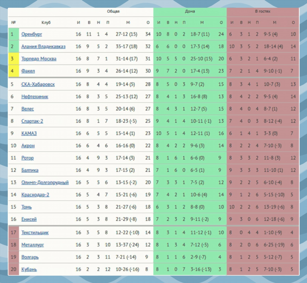307x283 pixels.
Task: Open the Акрон club link
Action: pyautogui.click(x=28, y=146)
